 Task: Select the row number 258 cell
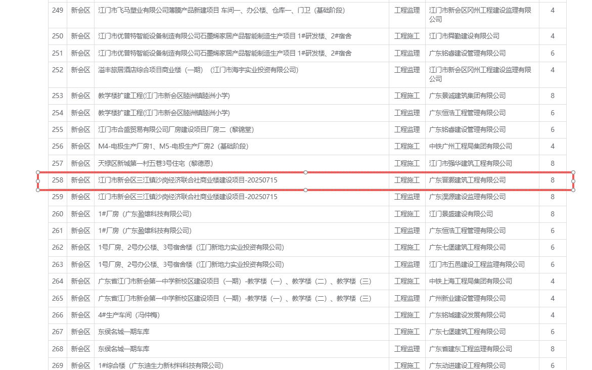[x=58, y=180]
